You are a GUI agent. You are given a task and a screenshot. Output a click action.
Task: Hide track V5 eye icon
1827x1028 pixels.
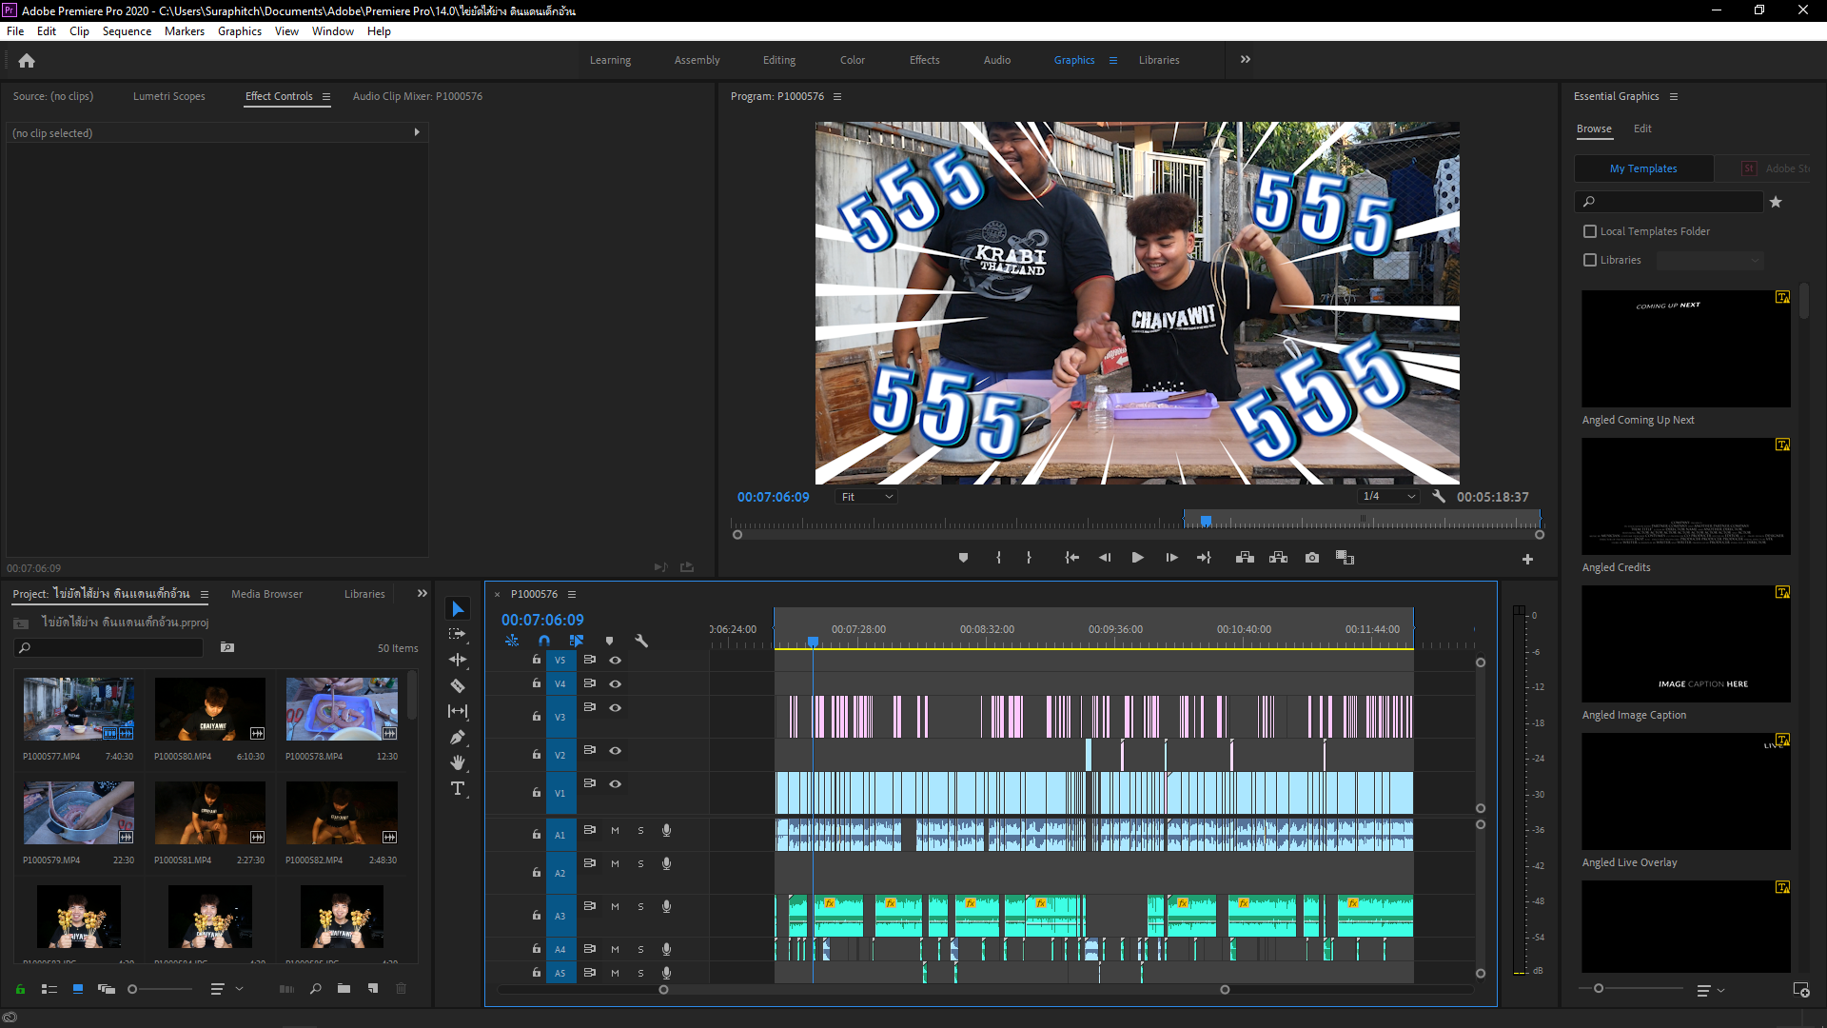coord(616,660)
